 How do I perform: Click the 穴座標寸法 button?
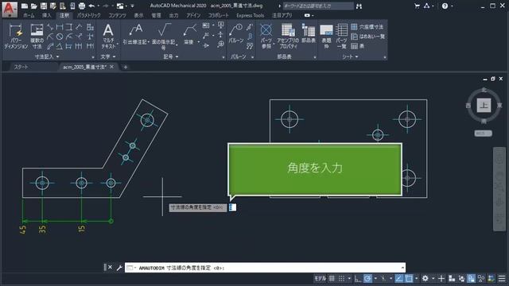(367, 27)
